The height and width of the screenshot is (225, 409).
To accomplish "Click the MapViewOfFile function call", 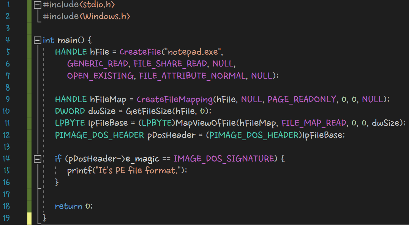I will coord(206,123).
